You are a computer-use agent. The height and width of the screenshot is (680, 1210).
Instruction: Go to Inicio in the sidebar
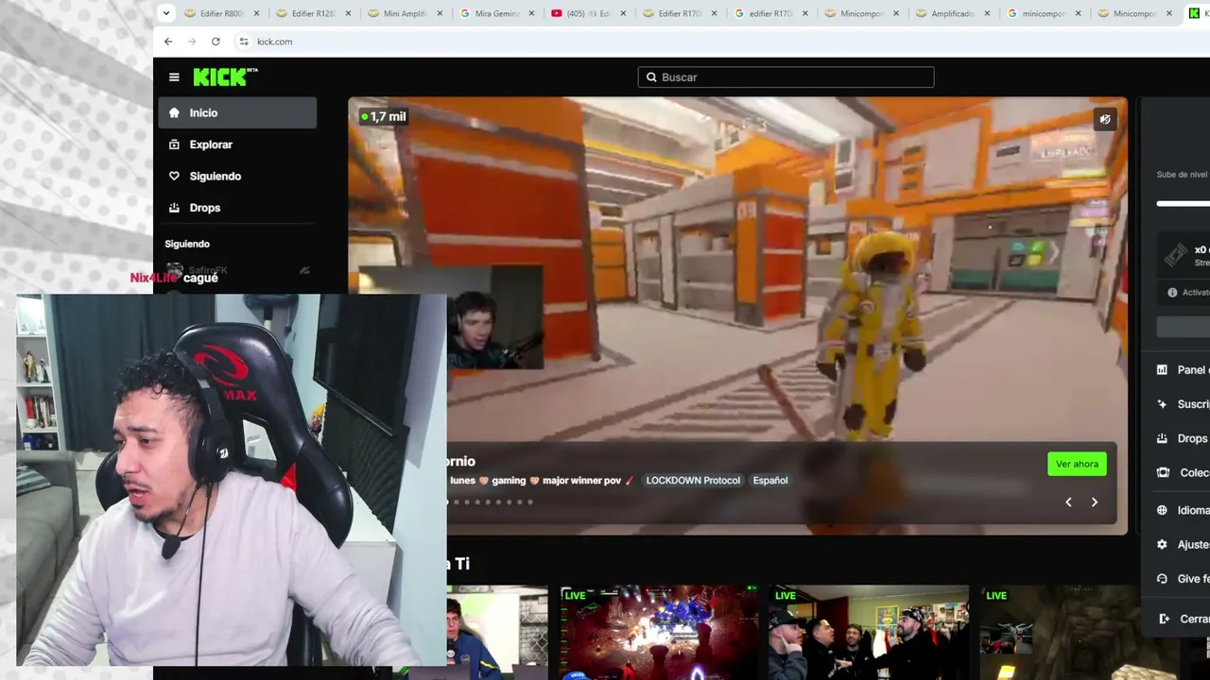[x=237, y=112]
